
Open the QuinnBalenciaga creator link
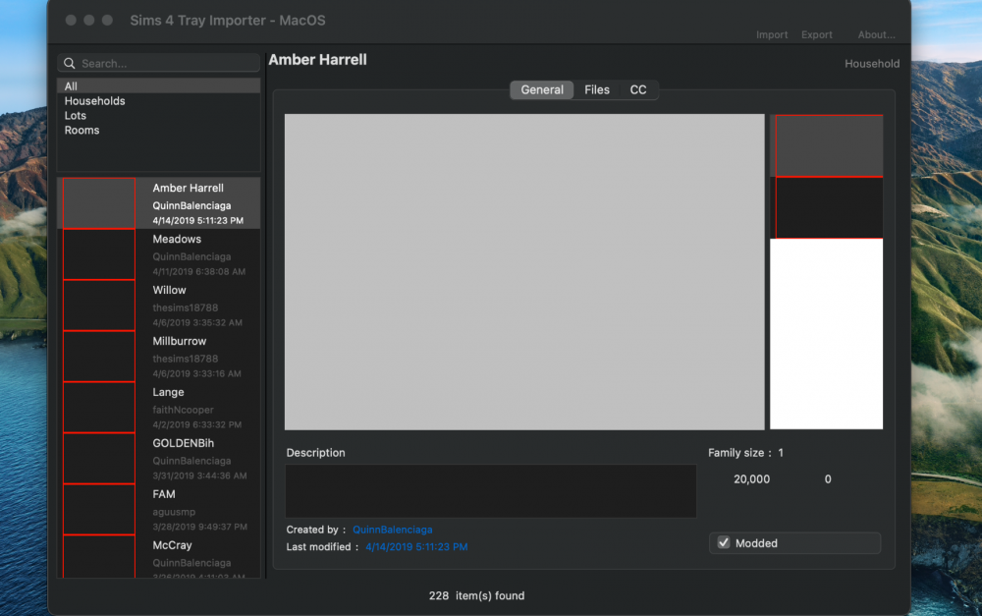392,530
